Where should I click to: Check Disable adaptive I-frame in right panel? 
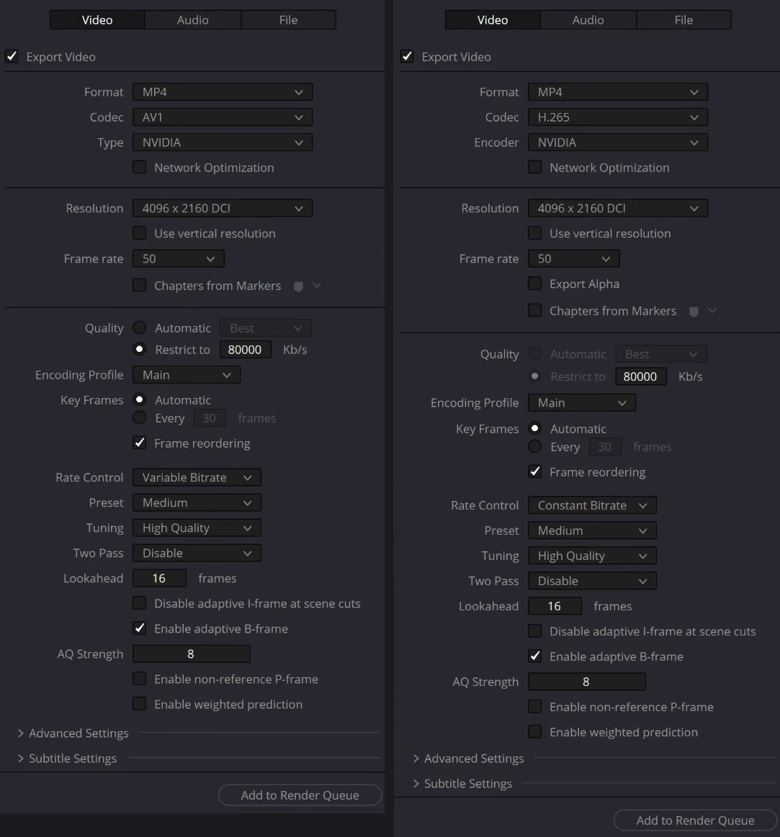tap(535, 630)
